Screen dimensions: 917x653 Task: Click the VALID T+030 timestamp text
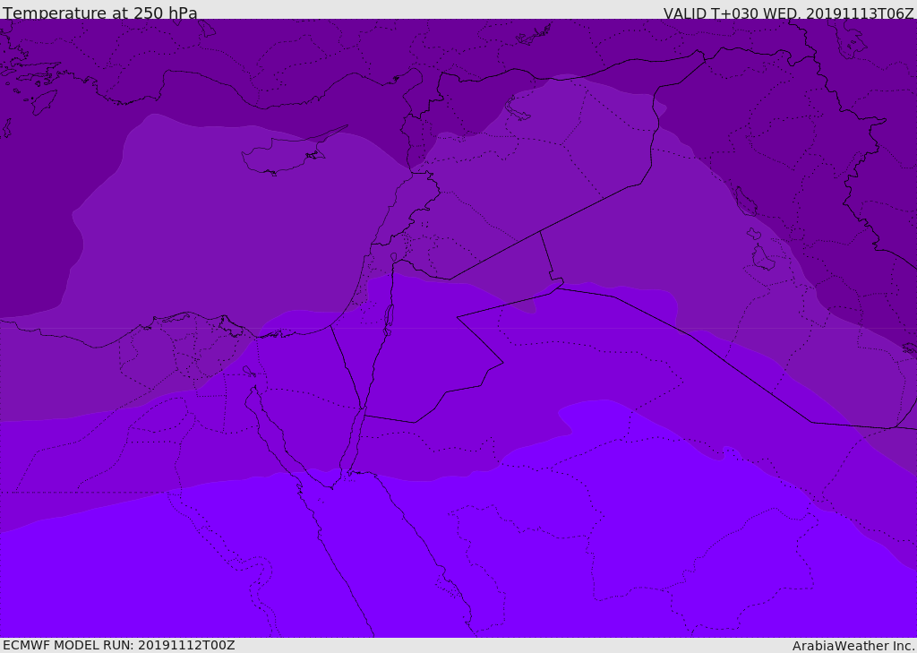[788, 13]
